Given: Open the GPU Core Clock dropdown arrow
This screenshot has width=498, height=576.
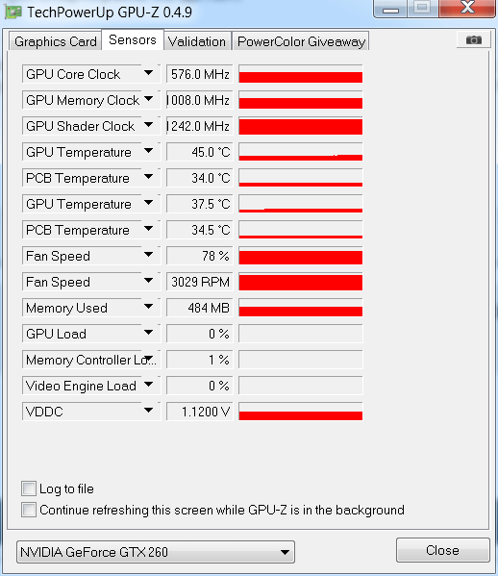Looking at the screenshot, I should (x=149, y=73).
